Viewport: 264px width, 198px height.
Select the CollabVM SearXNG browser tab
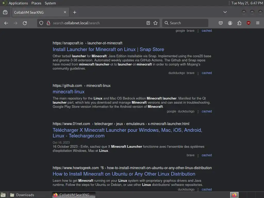[40, 12]
